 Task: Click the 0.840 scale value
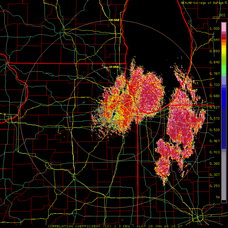pos(215,62)
